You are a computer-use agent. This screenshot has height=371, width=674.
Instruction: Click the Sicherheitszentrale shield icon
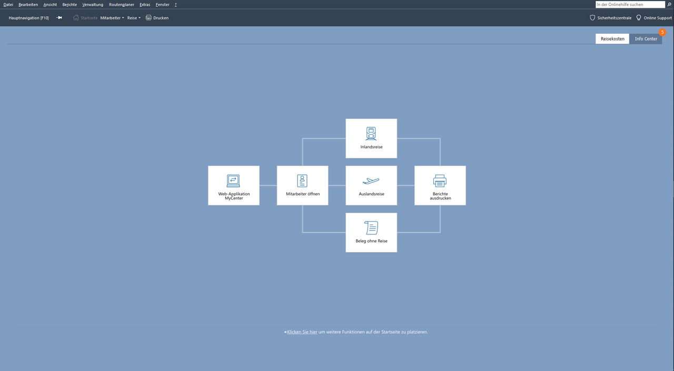tap(592, 18)
